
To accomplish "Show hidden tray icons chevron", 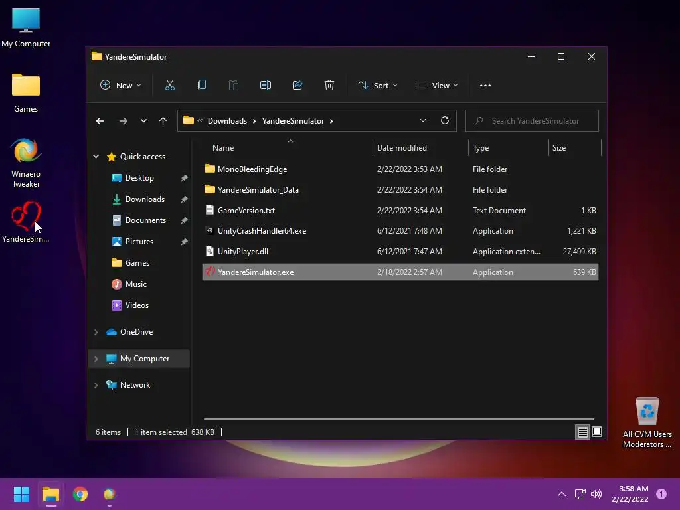I will (x=562, y=494).
